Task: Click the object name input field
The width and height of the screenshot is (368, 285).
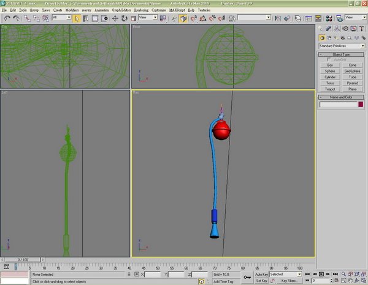Action: pos(338,105)
